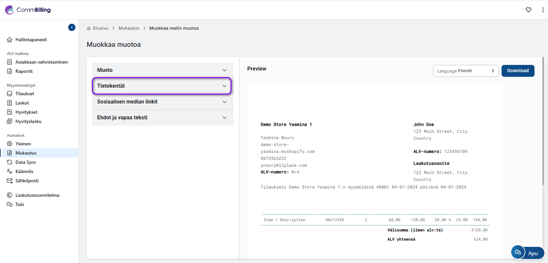Screen dimensions: 548x263
Task: Expand Ehdot ja vapaa teksti section
Action: pyautogui.click(x=163, y=117)
